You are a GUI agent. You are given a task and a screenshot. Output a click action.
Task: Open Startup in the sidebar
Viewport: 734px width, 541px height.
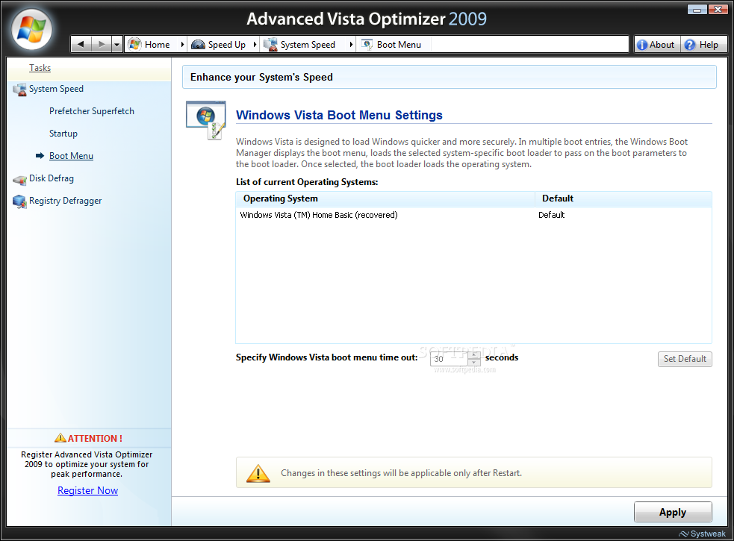tap(63, 134)
